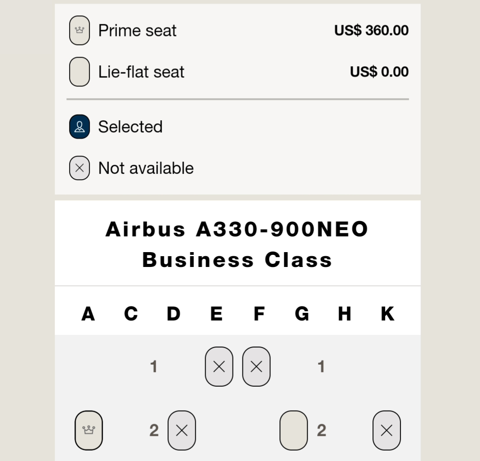480x461 pixels.
Task: Click the US$ 360.00 prime seat price
Action: (x=371, y=30)
